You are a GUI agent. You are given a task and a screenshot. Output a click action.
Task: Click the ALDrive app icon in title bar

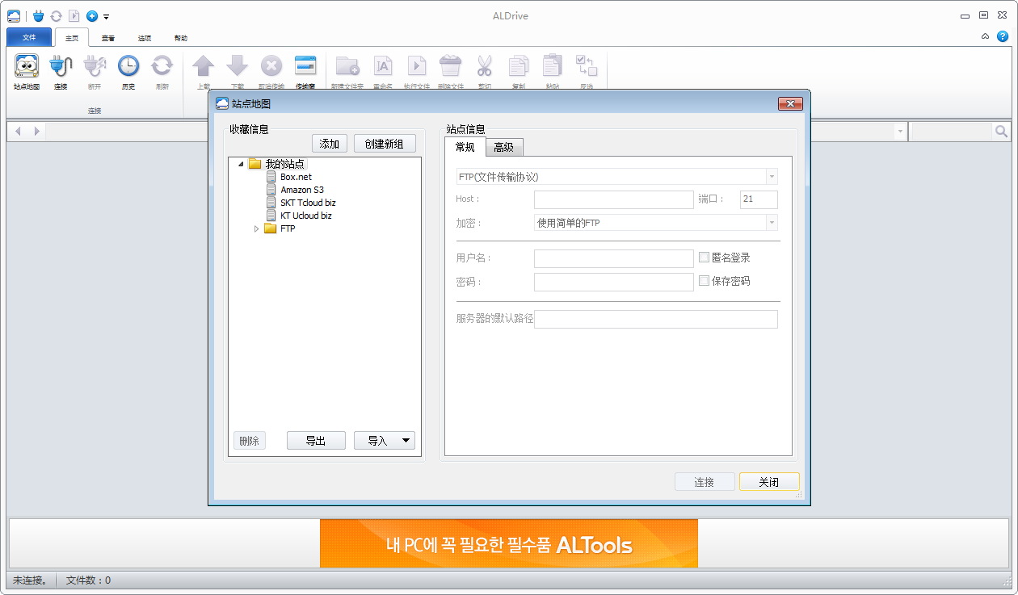click(14, 15)
